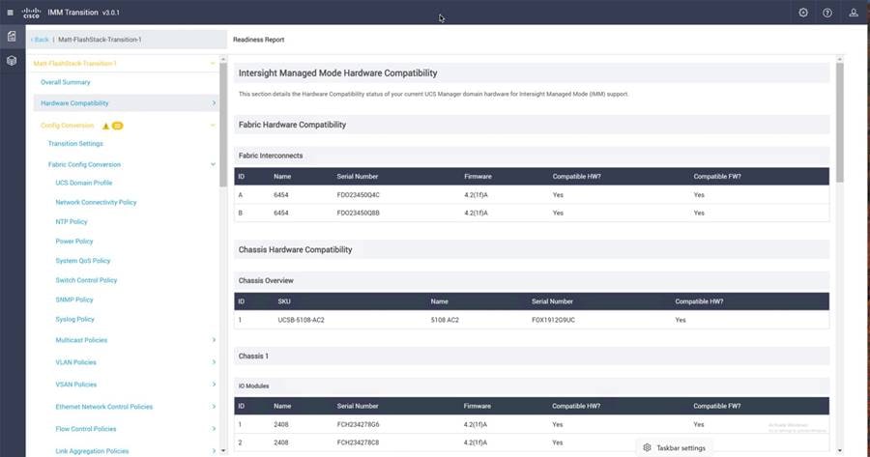Click Matt-FlashStack-Transition-1 breadcrumb label
This screenshot has height=457, width=870.
100,40
